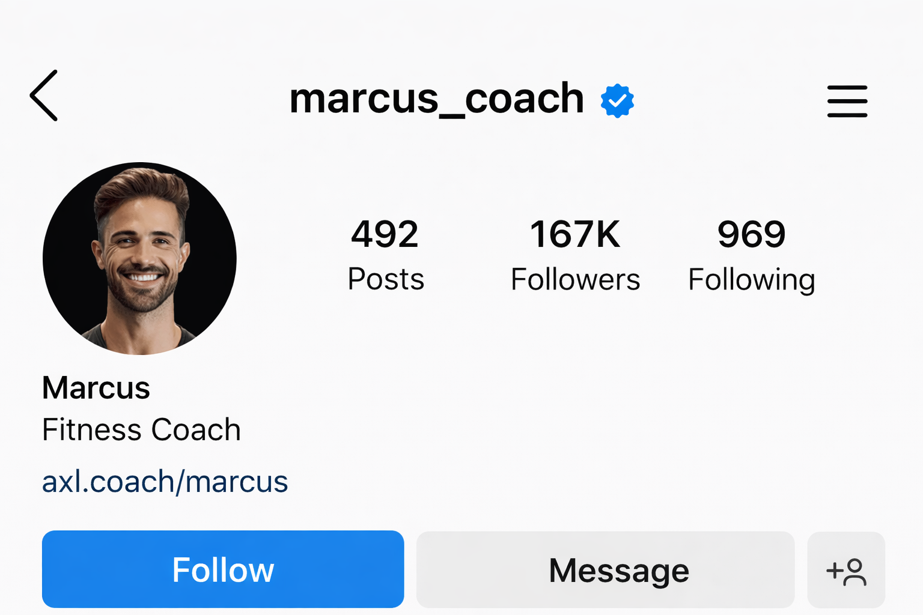This screenshot has width=923, height=615.
Task: Open the axl.coach/marcus link
Action: point(165,482)
